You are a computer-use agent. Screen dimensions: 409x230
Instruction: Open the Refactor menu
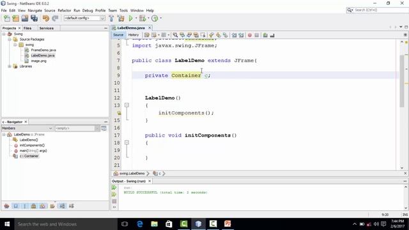click(65, 10)
